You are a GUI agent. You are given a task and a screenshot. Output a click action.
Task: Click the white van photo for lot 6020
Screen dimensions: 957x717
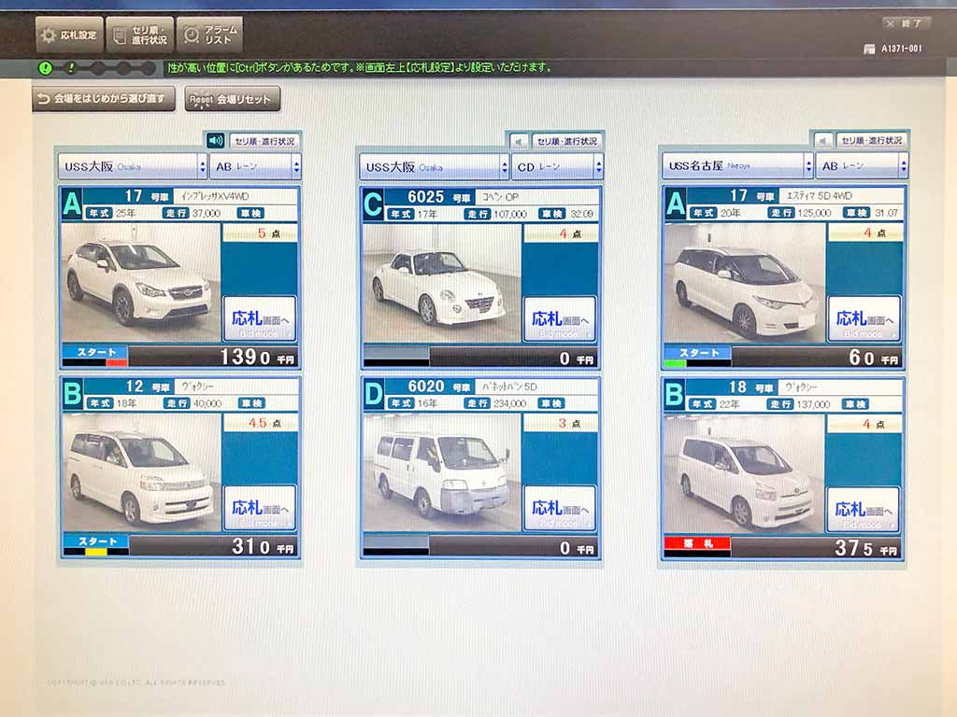441,471
